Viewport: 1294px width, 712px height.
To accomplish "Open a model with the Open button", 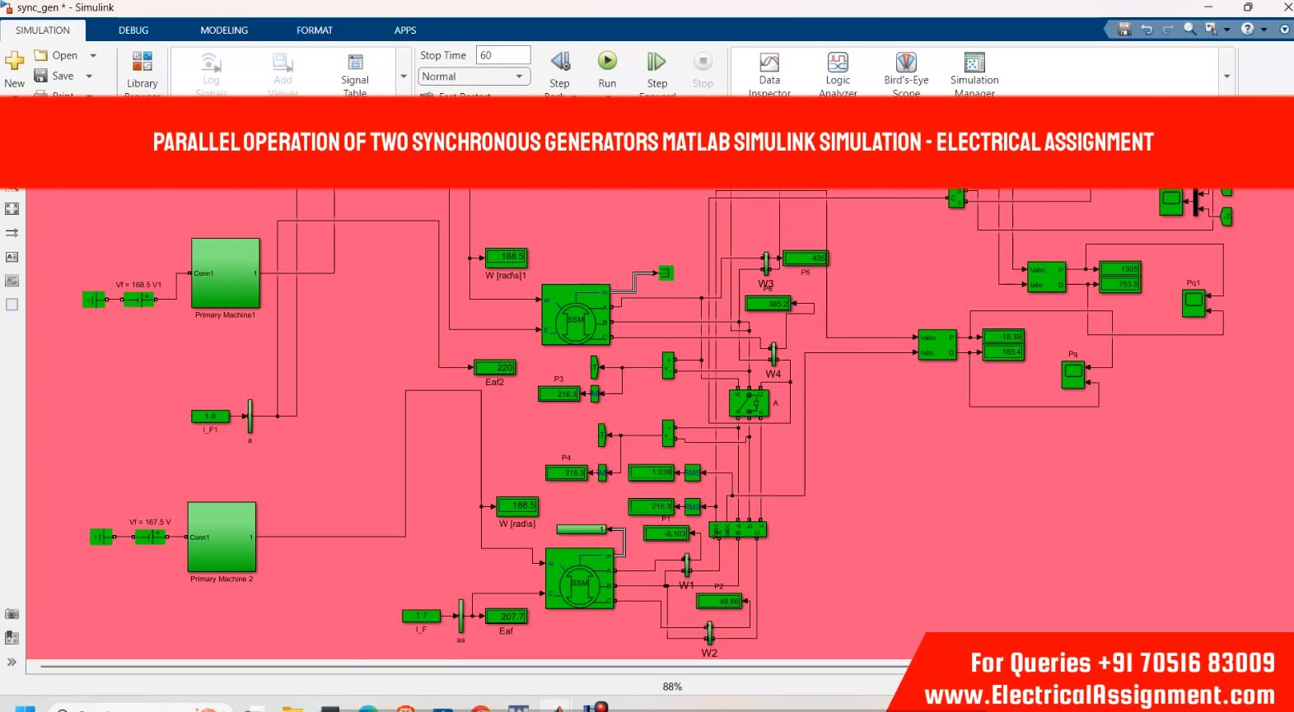I will [x=57, y=55].
